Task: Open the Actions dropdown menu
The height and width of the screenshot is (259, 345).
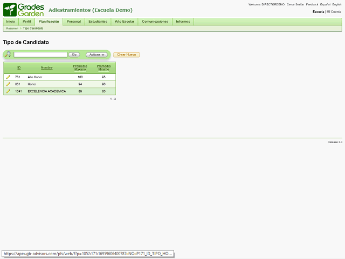Action: click(96, 54)
